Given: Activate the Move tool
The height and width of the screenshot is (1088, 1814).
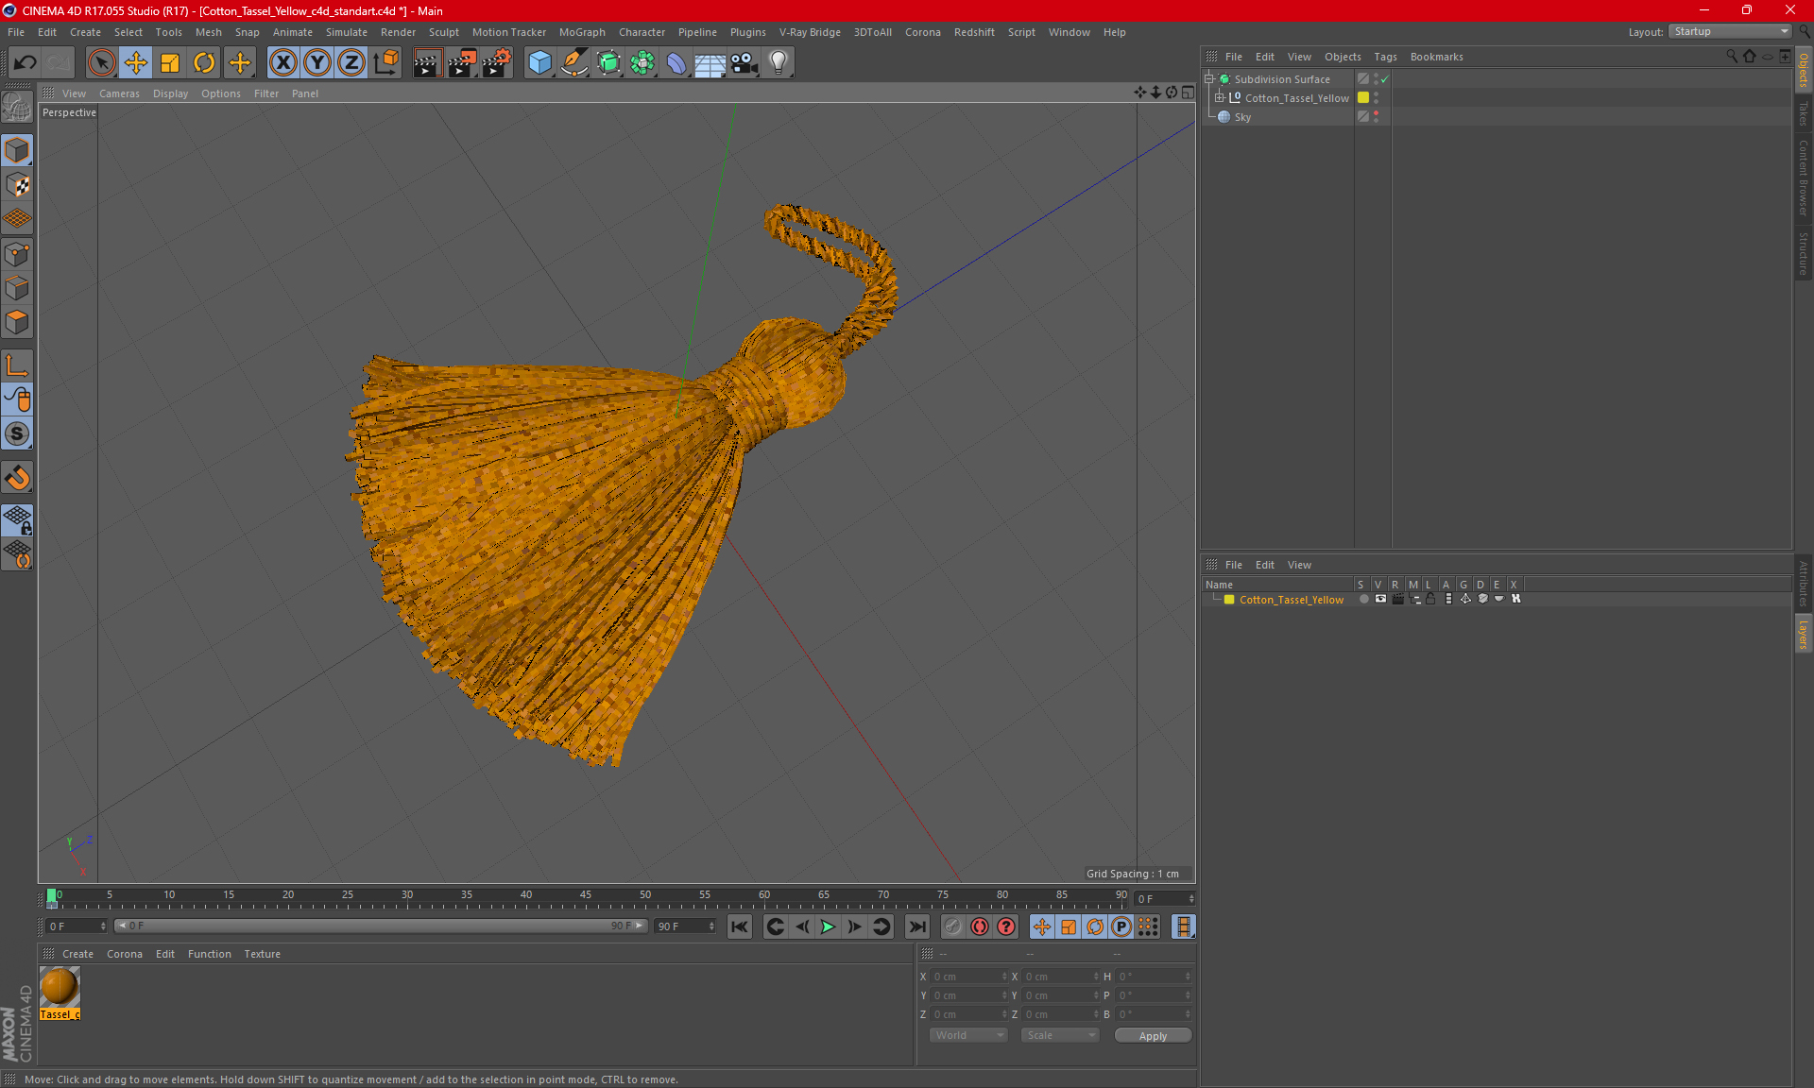Looking at the screenshot, I should (x=135, y=62).
